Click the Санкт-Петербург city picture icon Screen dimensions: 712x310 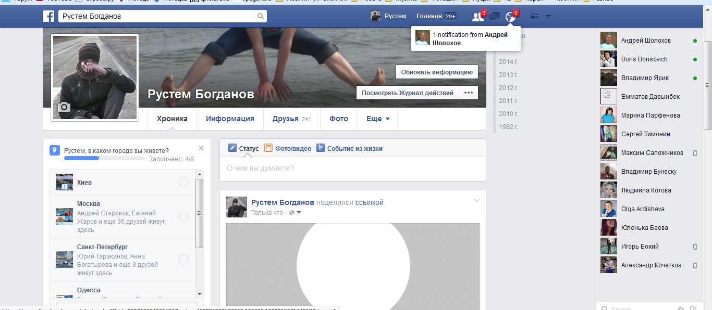(x=65, y=260)
